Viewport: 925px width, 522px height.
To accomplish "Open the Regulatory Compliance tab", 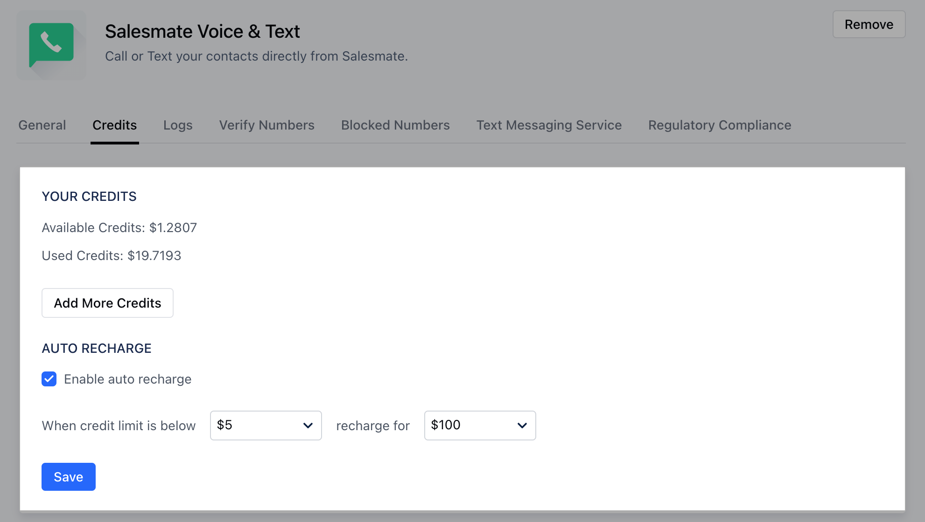I will coord(720,125).
